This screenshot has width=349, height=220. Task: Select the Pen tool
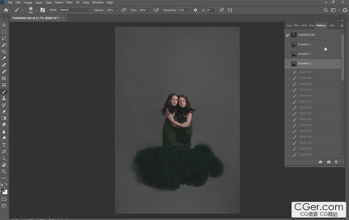(4, 151)
